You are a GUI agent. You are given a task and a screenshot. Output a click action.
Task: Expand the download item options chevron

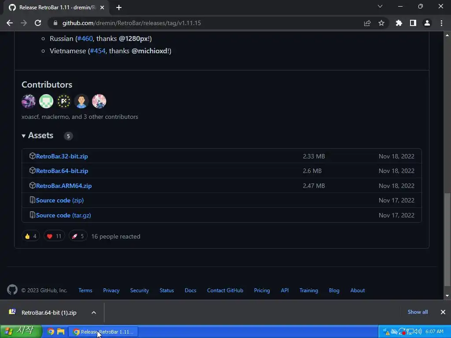[94, 312]
